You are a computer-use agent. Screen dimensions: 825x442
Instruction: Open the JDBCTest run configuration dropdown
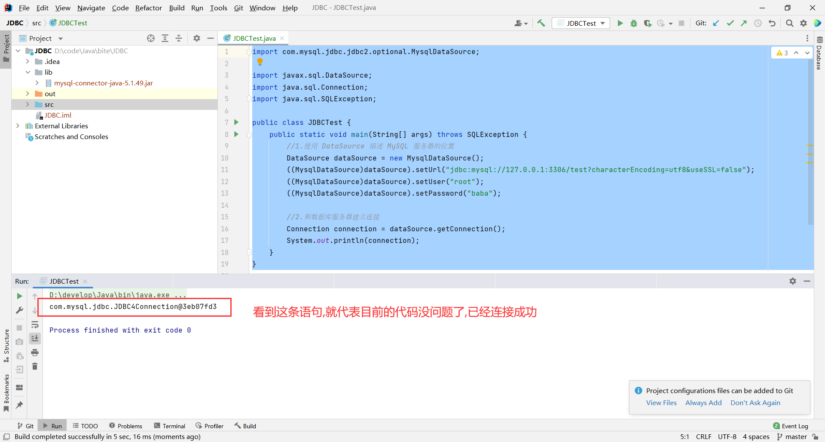pyautogui.click(x=581, y=23)
